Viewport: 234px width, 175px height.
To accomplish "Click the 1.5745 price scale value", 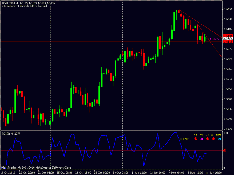I will point(228,109).
